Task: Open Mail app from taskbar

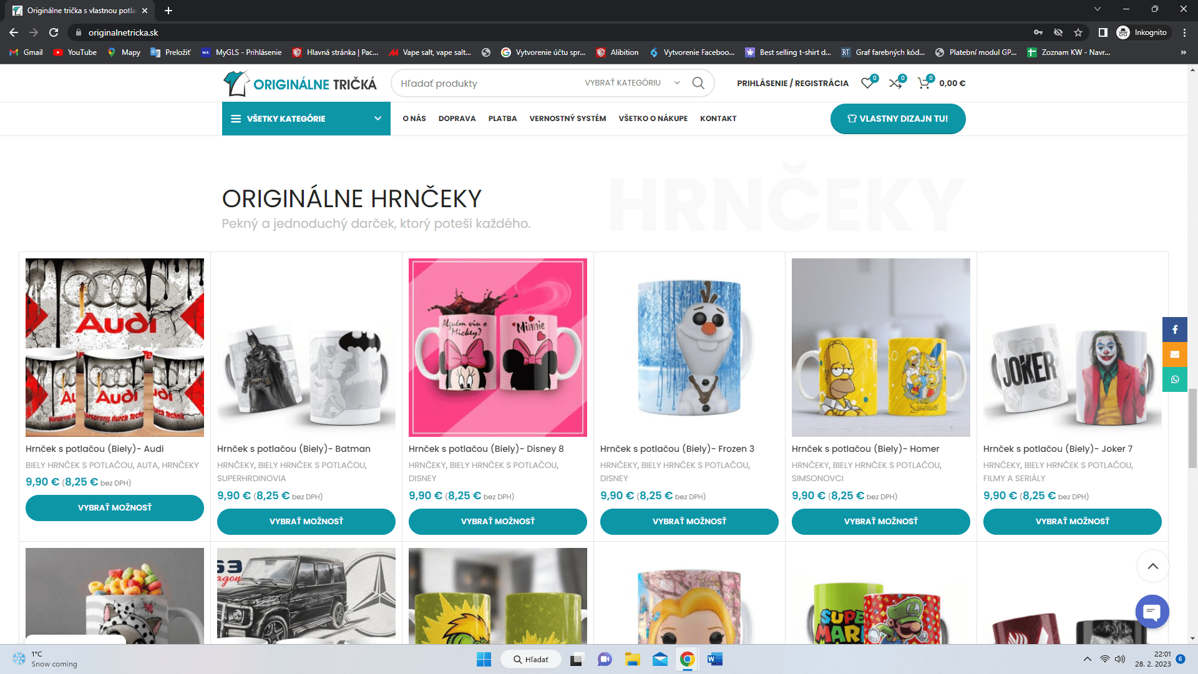Action: coord(660,659)
